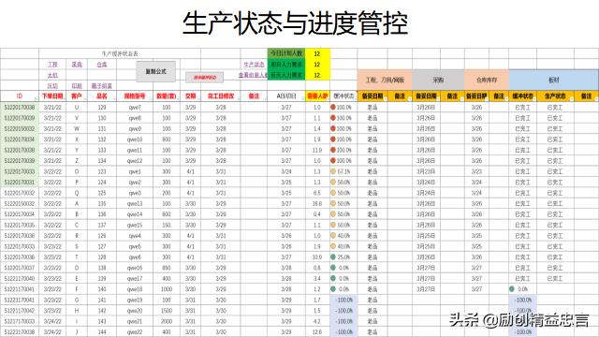Select quantity cell 1500 in customer H row

point(167,311)
